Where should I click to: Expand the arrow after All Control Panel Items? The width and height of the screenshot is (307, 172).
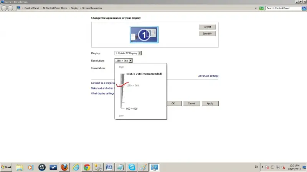coord(69,8)
